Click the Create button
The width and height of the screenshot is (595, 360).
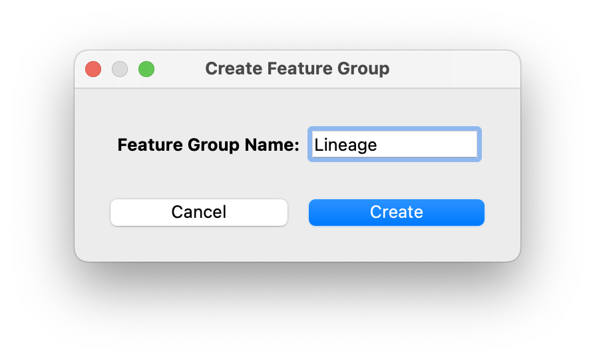coord(396,213)
